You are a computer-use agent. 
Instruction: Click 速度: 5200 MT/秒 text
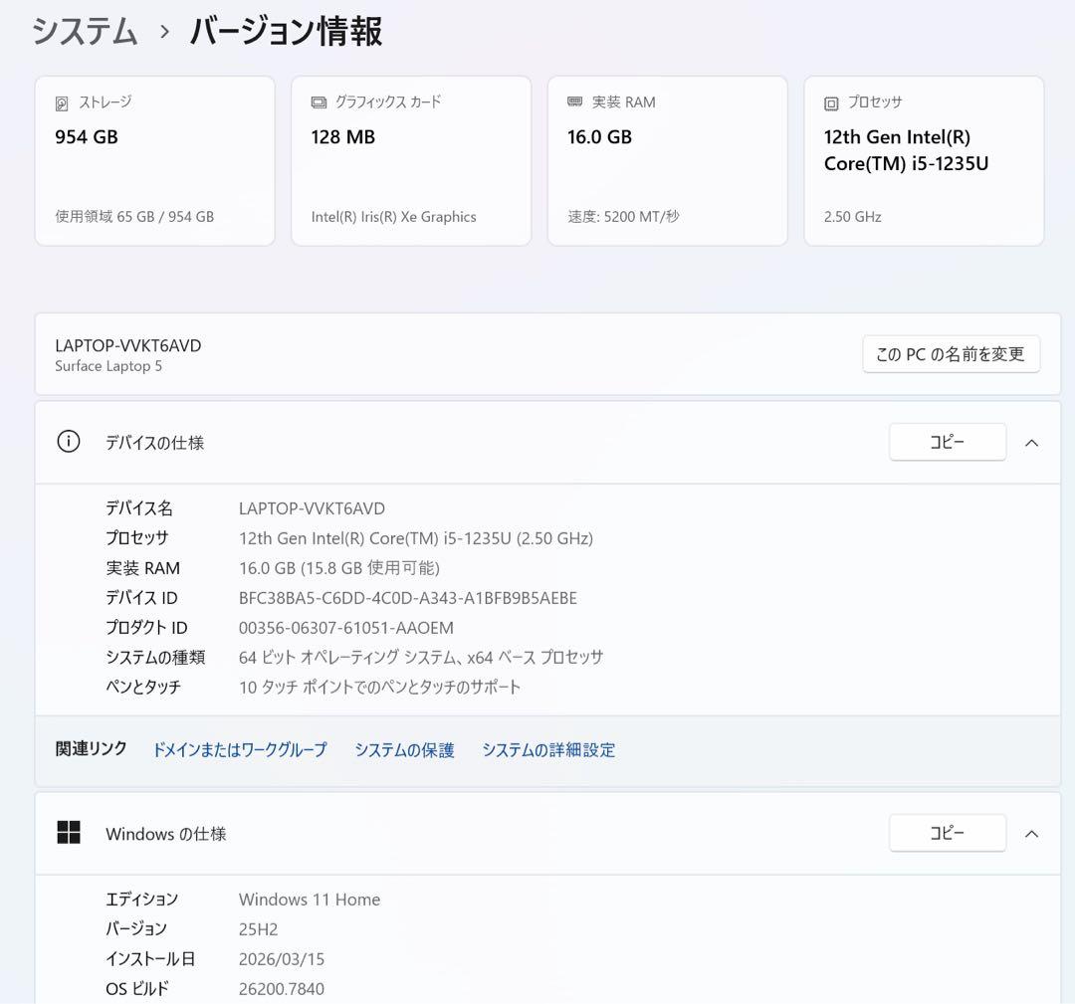click(623, 217)
